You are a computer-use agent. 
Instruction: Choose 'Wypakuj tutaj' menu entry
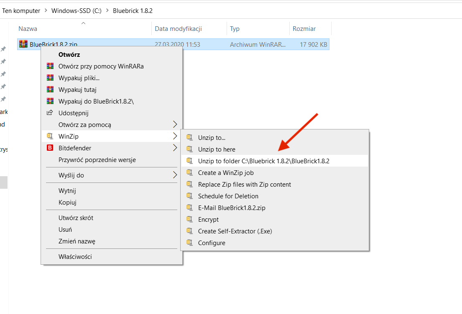[x=112, y=89]
